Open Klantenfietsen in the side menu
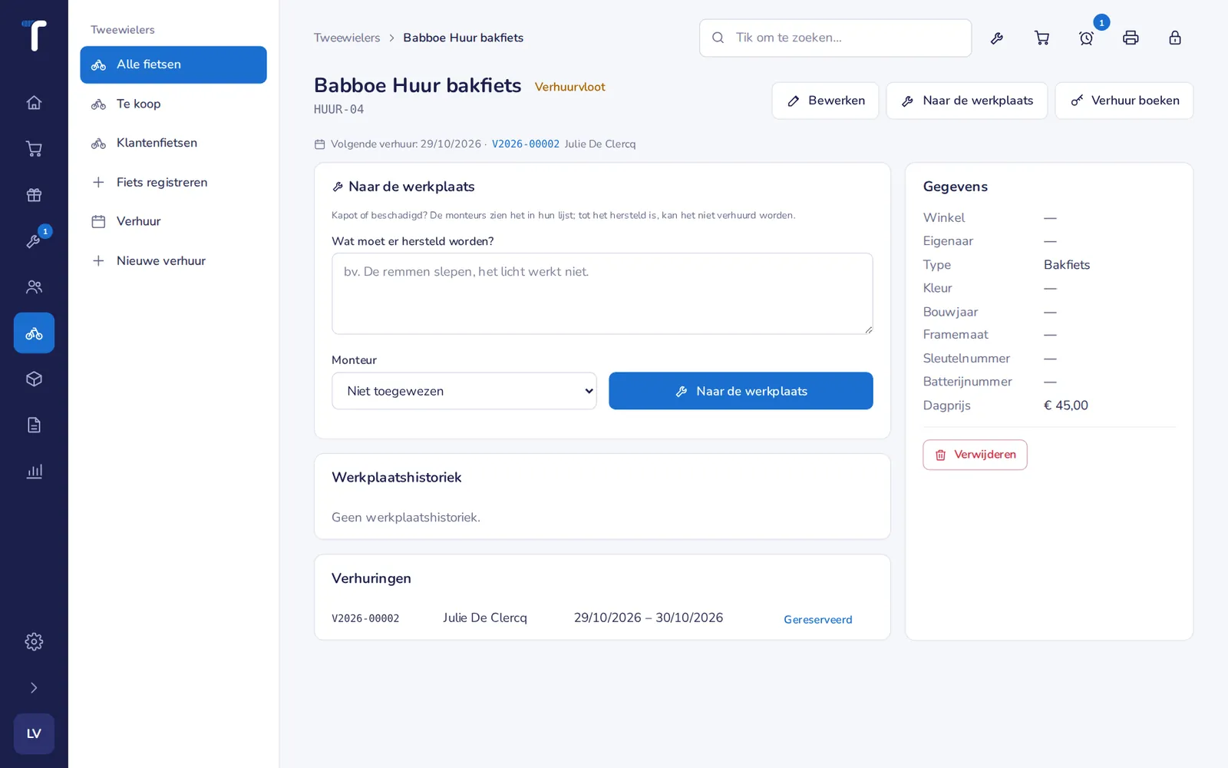This screenshot has width=1228, height=768. (x=173, y=144)
